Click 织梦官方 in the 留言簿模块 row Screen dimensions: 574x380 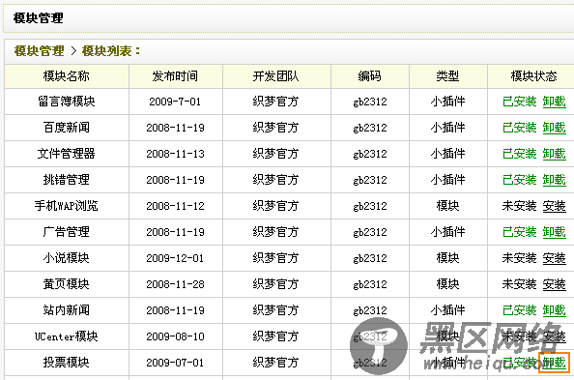point(275,102)
